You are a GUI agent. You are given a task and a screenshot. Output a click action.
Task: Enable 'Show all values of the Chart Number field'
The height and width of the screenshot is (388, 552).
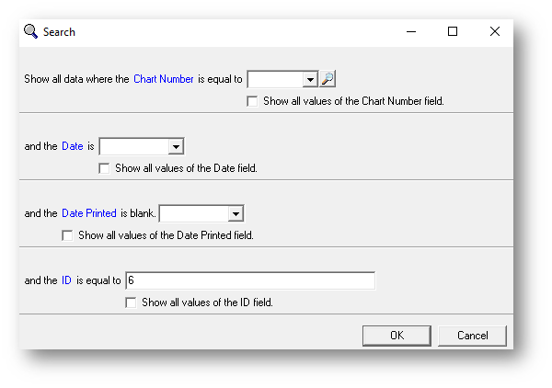pos(252,101)
